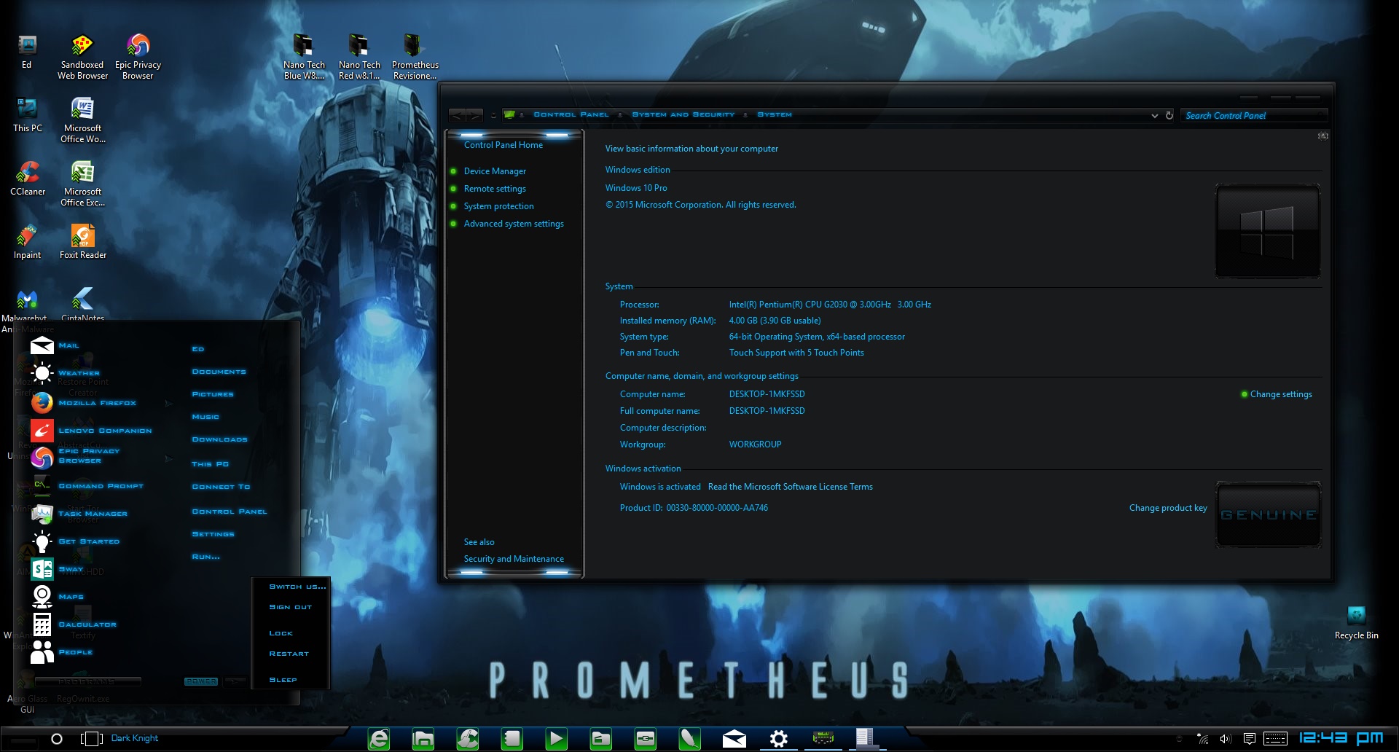The width and height of the screenshot is (1399, 752).
Task: Open Remote settings link
Action: (x=495, y=189)
